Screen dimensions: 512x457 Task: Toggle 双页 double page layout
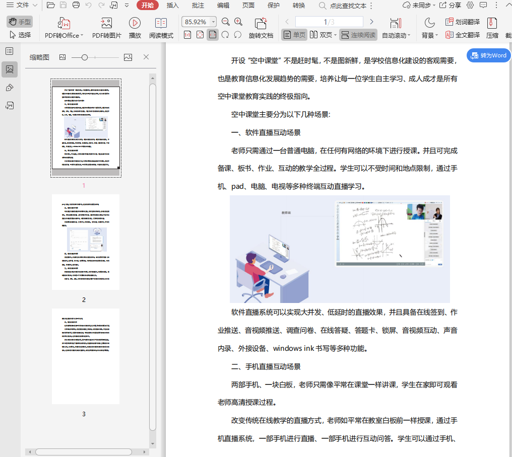[x=321, y=35]
